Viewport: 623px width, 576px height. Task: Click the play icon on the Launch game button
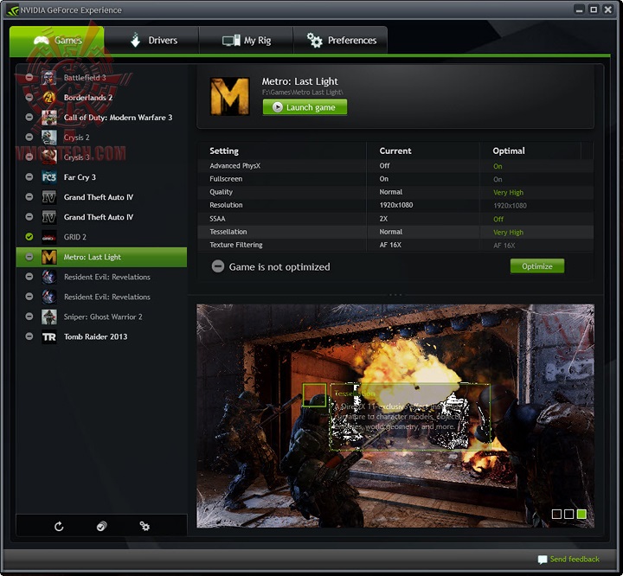coord(278,107)
